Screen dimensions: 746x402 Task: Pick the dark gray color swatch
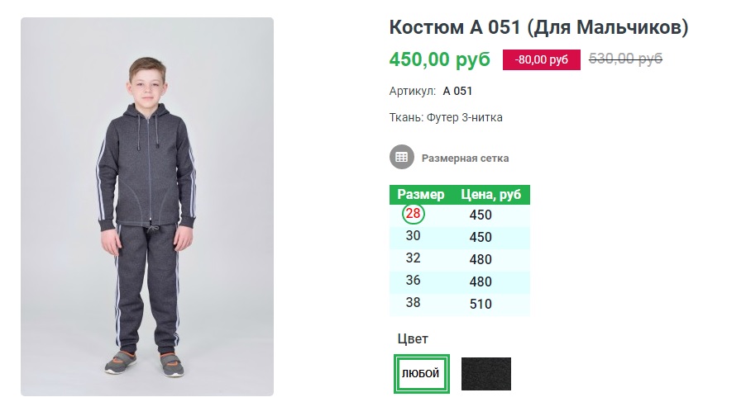click(486, 374)
